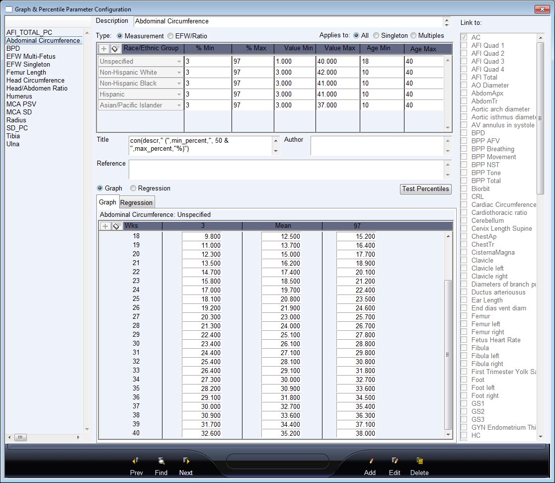Click the Title formula field
This screenshot has height=483, width=555.
200,146
